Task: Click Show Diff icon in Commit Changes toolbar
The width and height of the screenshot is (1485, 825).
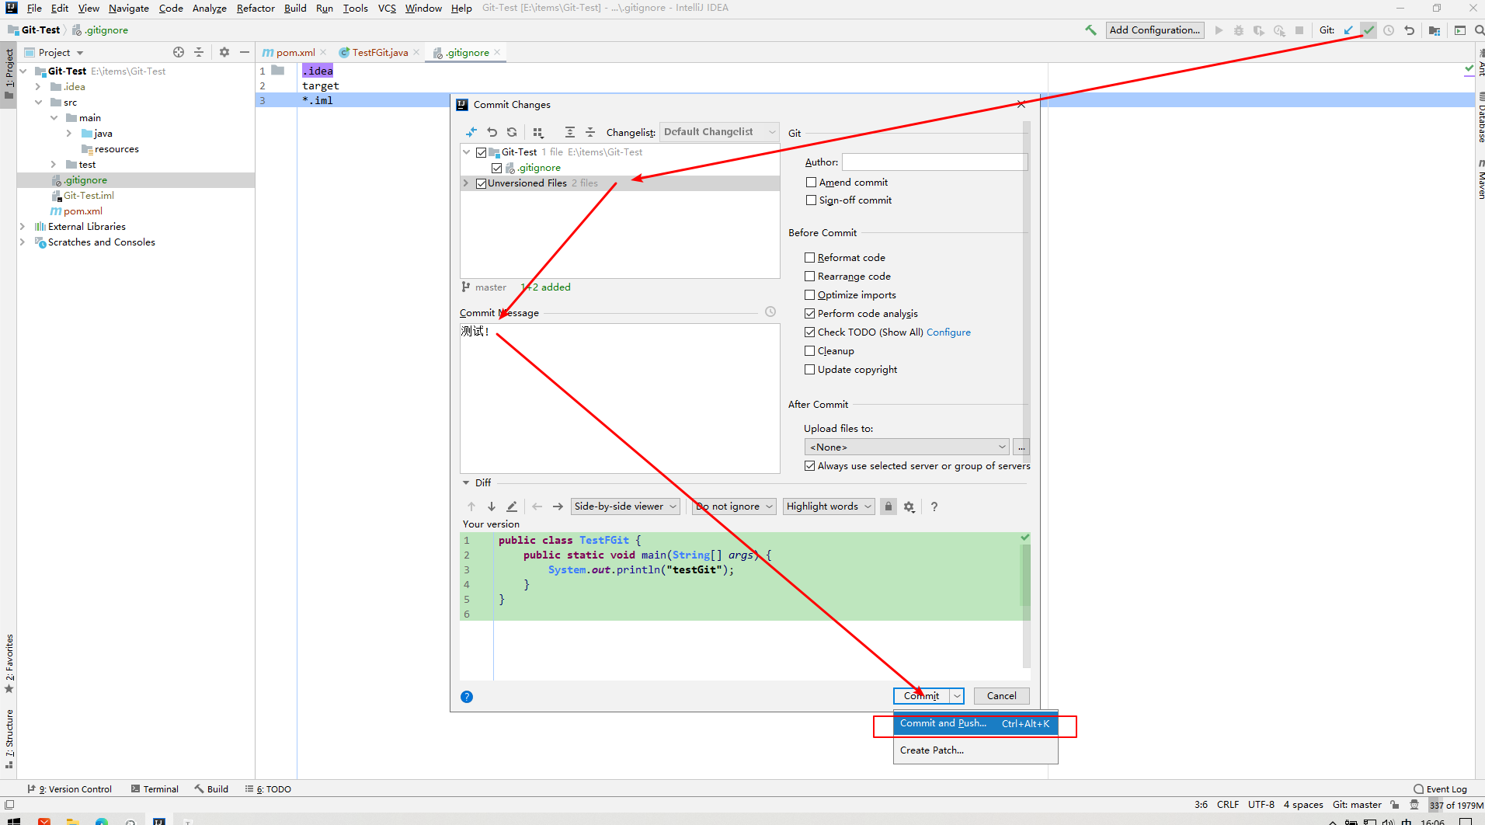Action: point(471,132)
